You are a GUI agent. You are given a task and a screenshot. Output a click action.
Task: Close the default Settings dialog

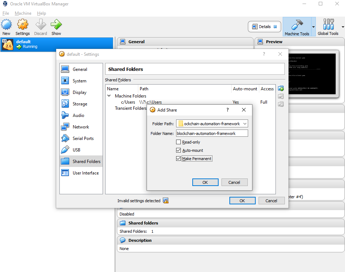point(280,54)
